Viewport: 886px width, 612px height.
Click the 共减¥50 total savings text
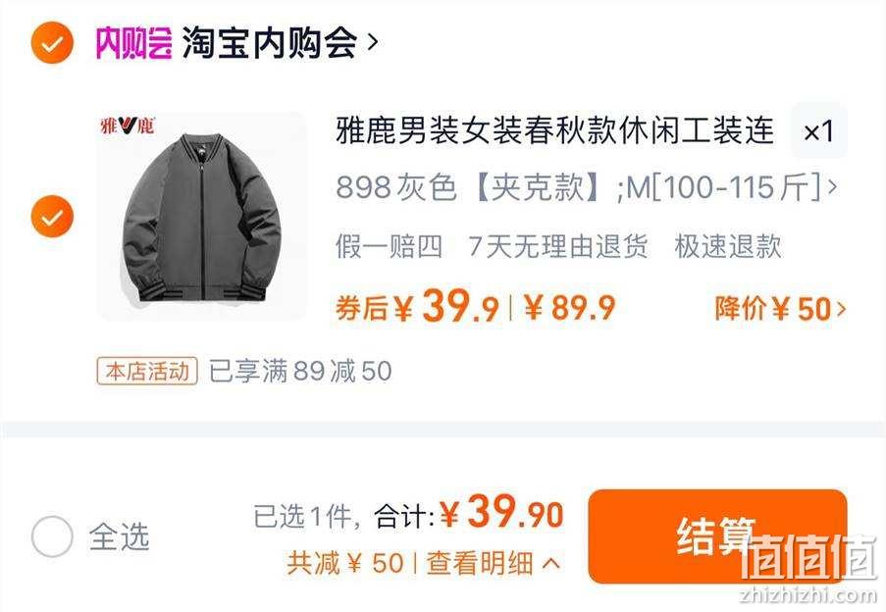coord(345,563)
